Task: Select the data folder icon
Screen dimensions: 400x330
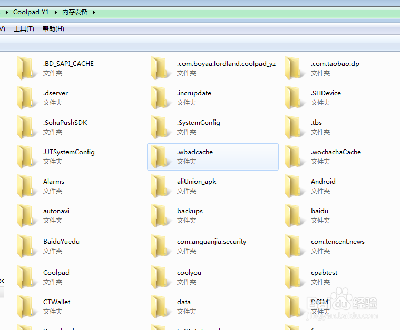Action: pyautogui.click(x=160, y=306)
